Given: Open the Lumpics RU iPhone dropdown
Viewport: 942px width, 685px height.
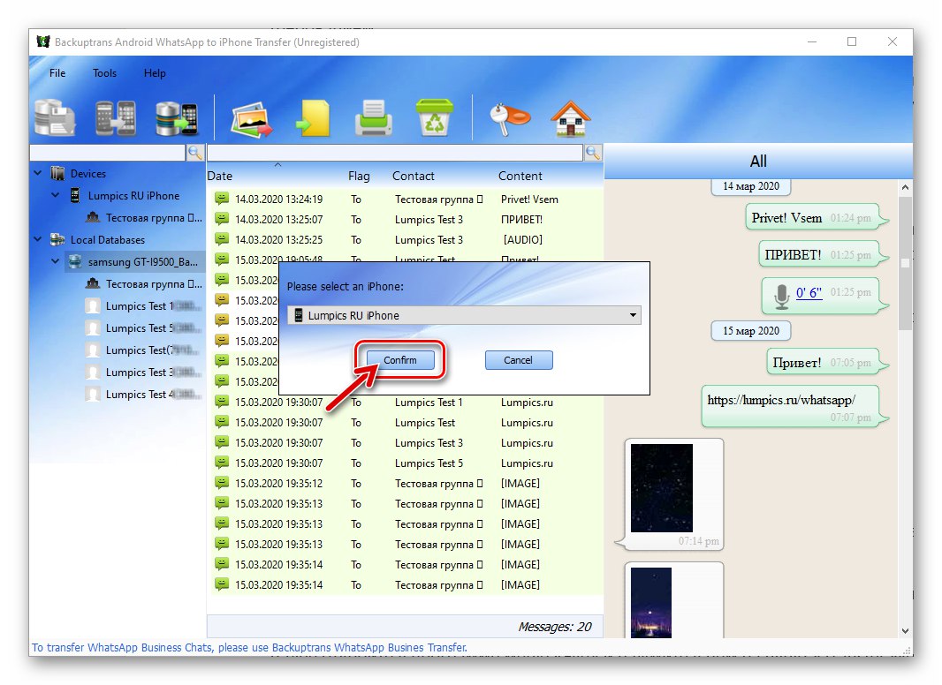Looking at the screenshot, I should 464,315.
